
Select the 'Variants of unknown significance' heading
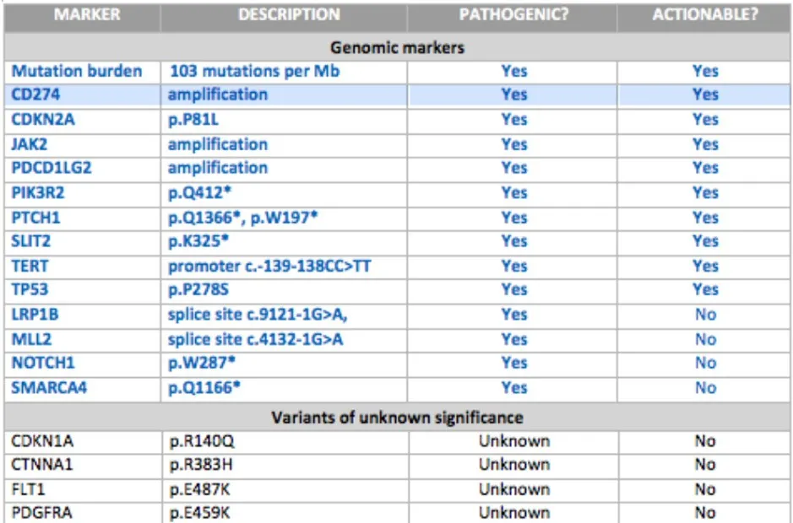[x=397, y=418]
